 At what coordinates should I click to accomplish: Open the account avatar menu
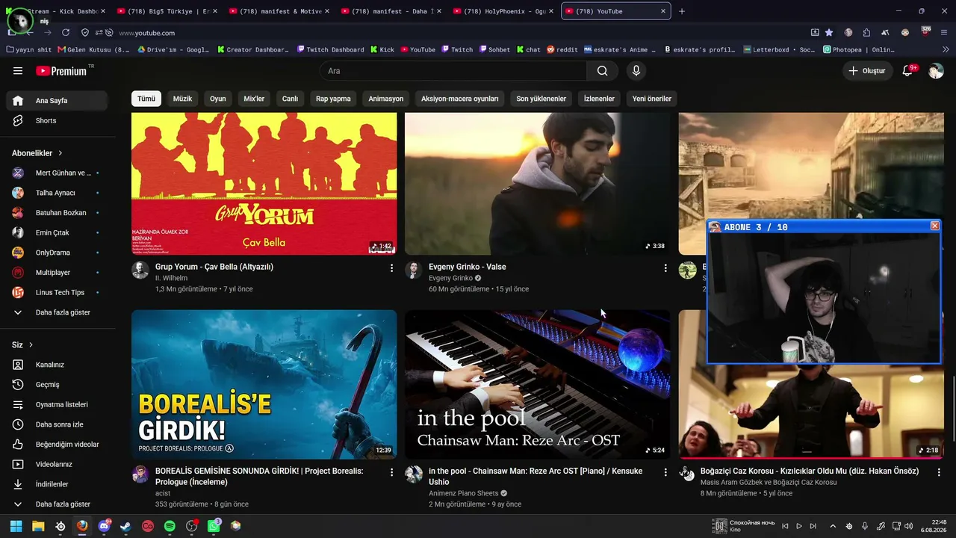coord(936,71)
